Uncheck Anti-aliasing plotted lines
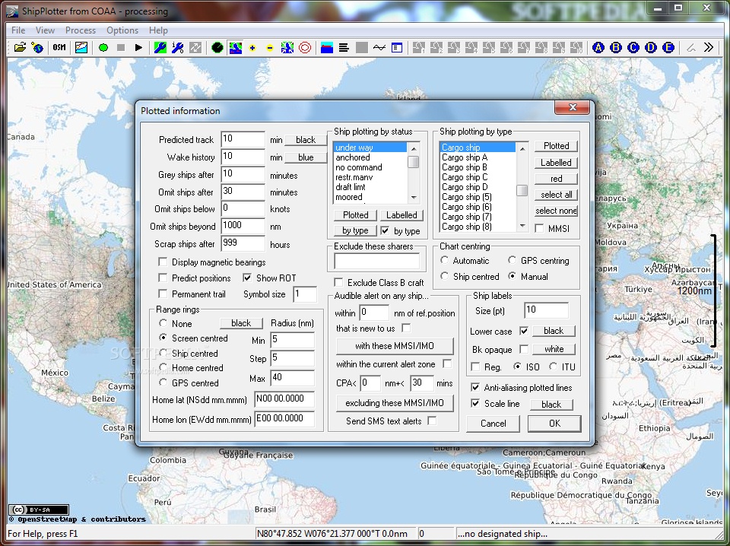Image resolution: width=730 pixels, height=546 pixels. click(x=475, y=387)
